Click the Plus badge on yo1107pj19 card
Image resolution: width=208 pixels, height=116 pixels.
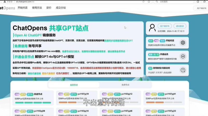click(61, 94)
